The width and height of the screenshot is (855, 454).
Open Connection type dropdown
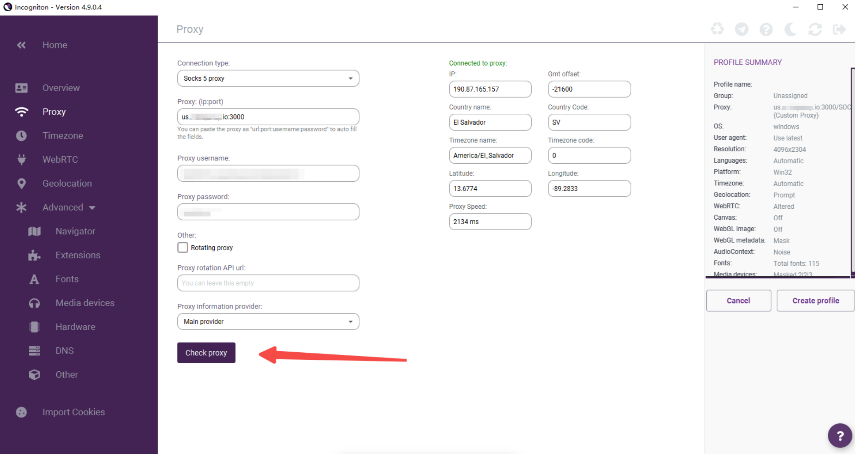tap(268, 78)
